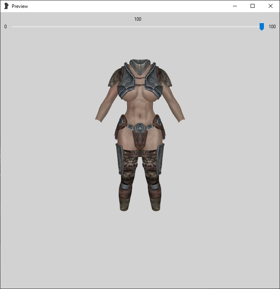Image resolution: width=280 pixels, height=289 pixels.
Task: Click the Preview title text
Action: (x=20, y=6)
